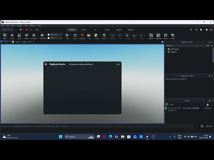Click the command bar history icon
Viewport: 214px width, 160px height.
[202, 126]
